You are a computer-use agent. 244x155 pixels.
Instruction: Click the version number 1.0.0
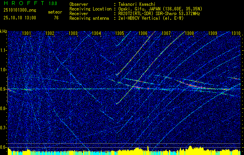pos(53,3)
